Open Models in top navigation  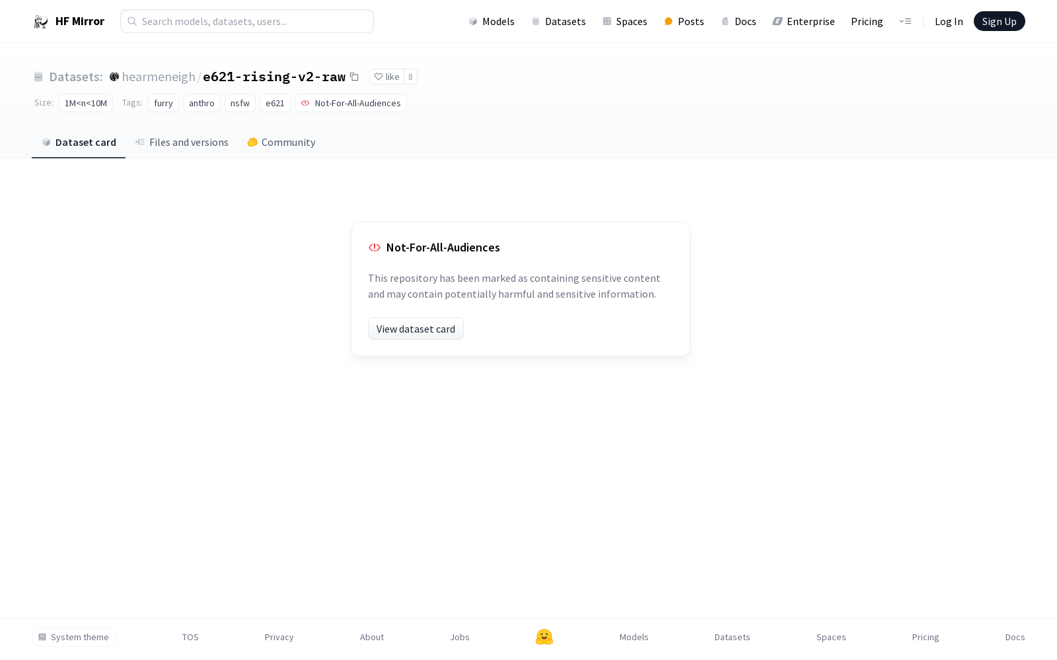[x=492, y=21]
